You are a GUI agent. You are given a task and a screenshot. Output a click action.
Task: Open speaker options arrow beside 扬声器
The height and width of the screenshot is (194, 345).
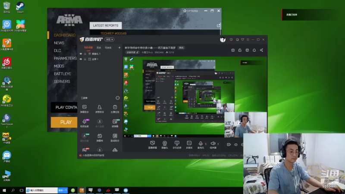(218, 144)
